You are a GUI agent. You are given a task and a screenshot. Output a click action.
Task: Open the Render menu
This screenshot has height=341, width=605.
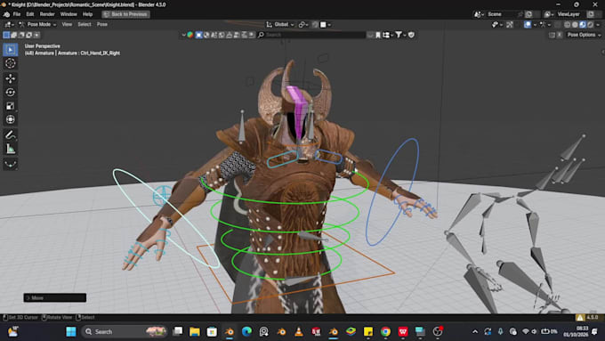click(x=47, y=14)
